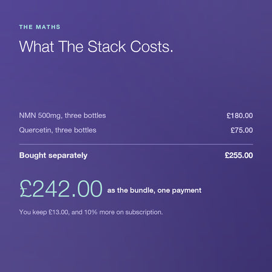Click the £255.00 total
The image size is (272, 272).
click(x=239, y=155)
